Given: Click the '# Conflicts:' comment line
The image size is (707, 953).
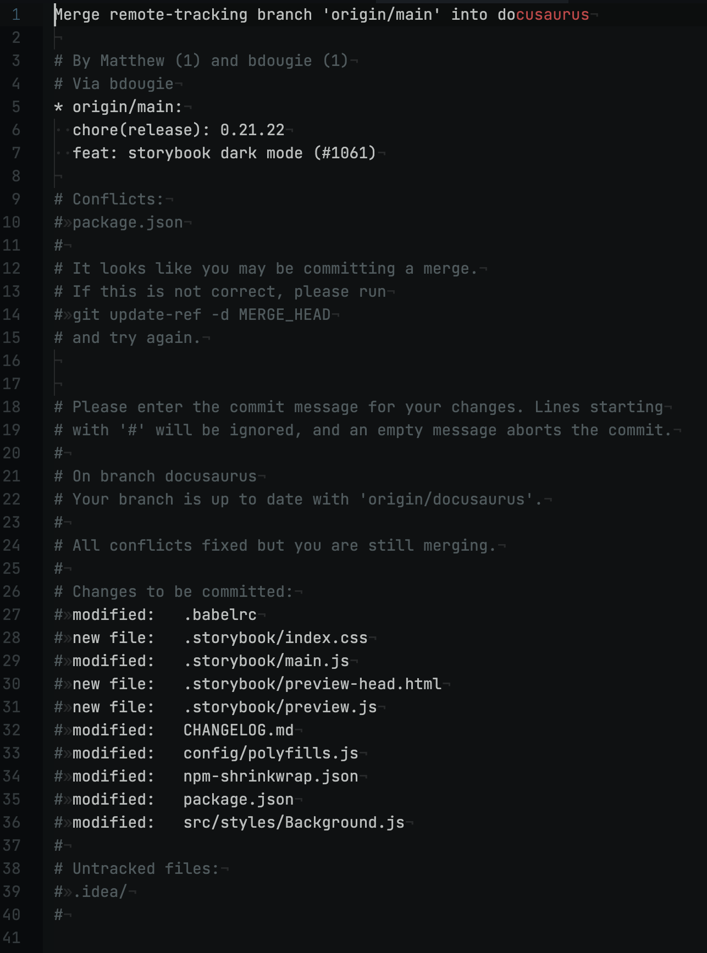Looking at the screenshot, I should tap(109, 200).
